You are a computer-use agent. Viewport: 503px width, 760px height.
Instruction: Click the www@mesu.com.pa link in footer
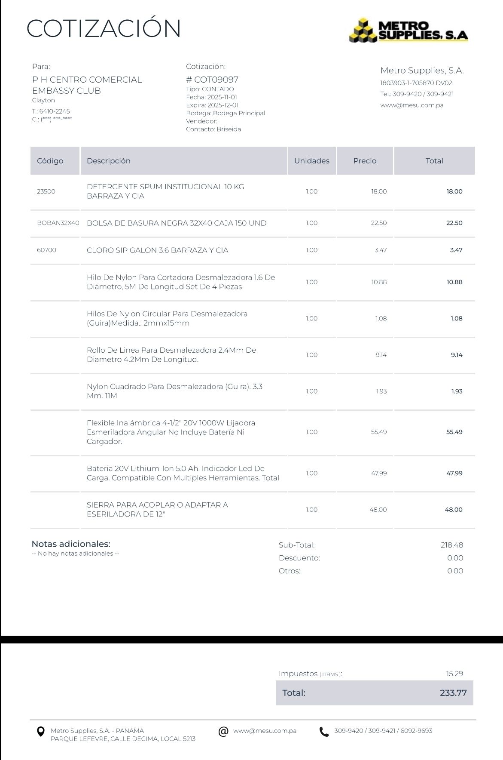point(265,731)
